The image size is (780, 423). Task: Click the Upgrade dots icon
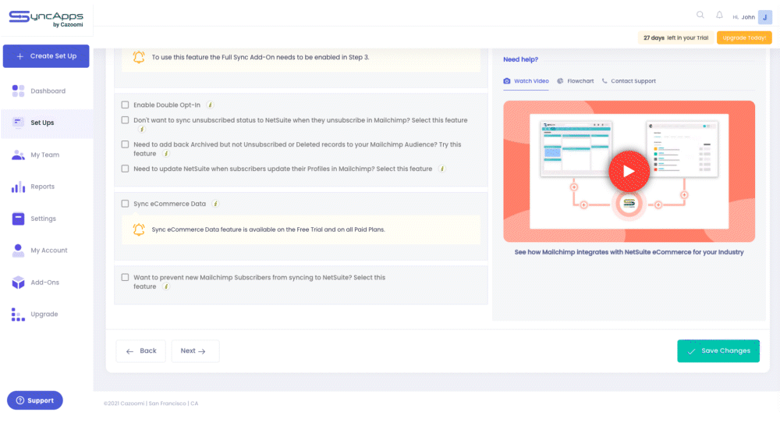point(19,314)
